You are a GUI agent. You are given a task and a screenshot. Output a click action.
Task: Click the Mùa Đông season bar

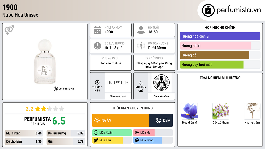(153, 140)
